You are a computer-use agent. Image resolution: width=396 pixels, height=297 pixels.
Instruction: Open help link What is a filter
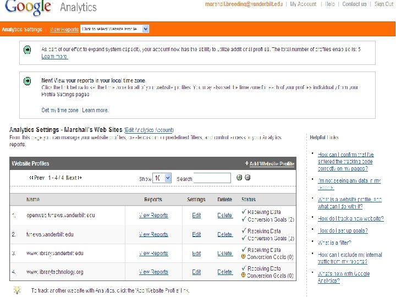coord(334,243)
